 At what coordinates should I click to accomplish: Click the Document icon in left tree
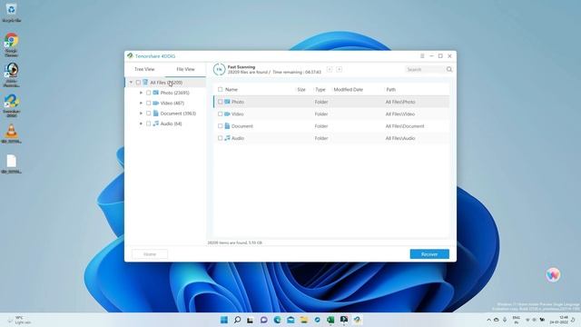(156, 113)
